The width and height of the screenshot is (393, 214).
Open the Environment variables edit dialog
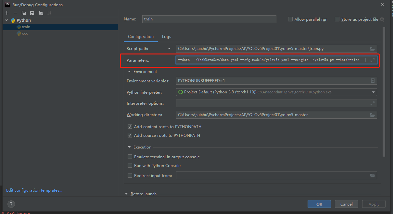[x=373, y=81]
